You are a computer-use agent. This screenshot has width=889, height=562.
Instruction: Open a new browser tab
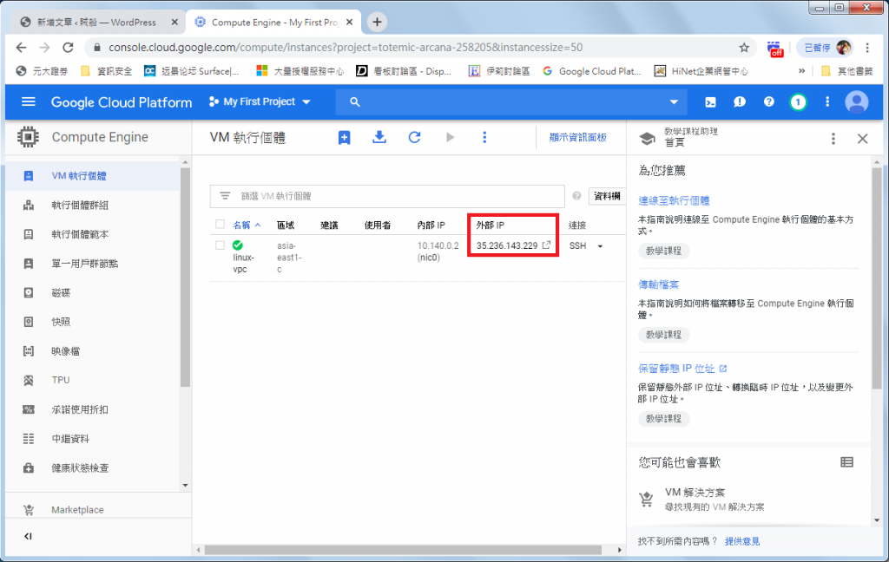377,22
